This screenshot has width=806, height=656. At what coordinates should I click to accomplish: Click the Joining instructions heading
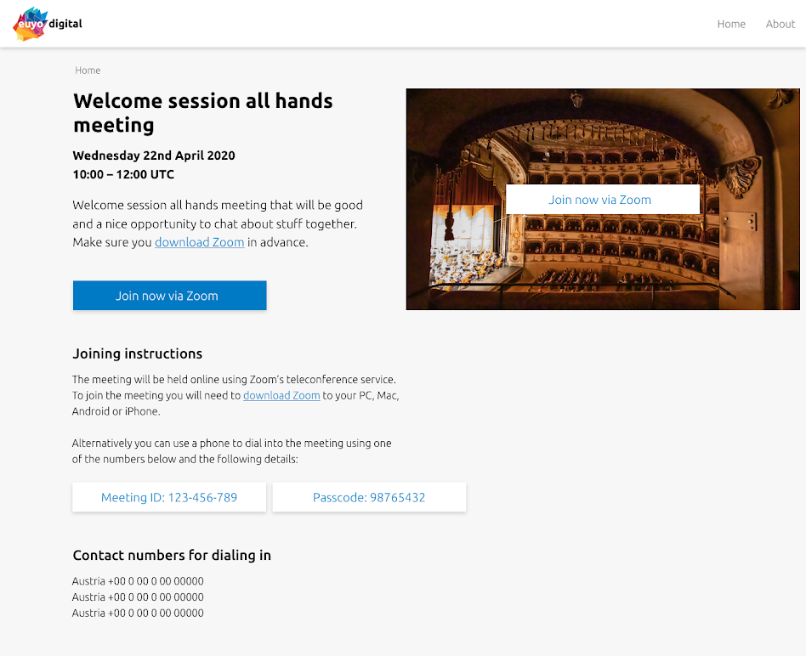tap(137, 353)
